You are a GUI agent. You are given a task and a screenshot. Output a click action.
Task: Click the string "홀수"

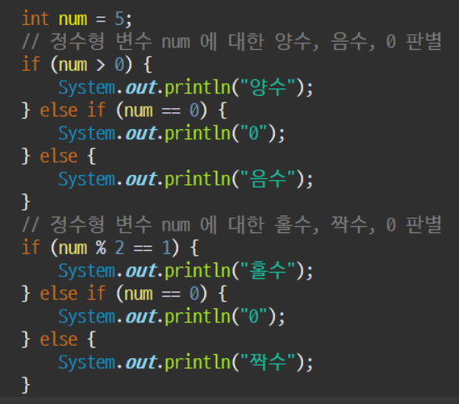268,271
